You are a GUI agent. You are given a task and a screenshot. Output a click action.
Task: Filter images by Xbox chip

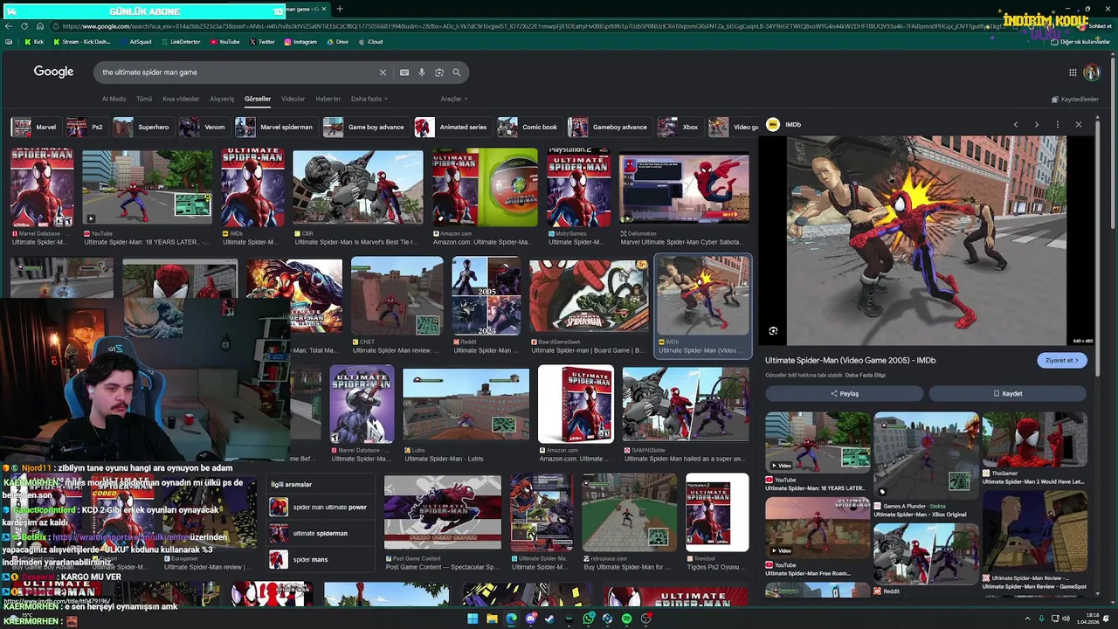(680, 127)
